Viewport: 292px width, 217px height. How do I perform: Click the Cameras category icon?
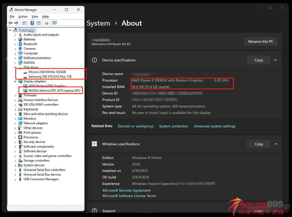tap(20, 49)
